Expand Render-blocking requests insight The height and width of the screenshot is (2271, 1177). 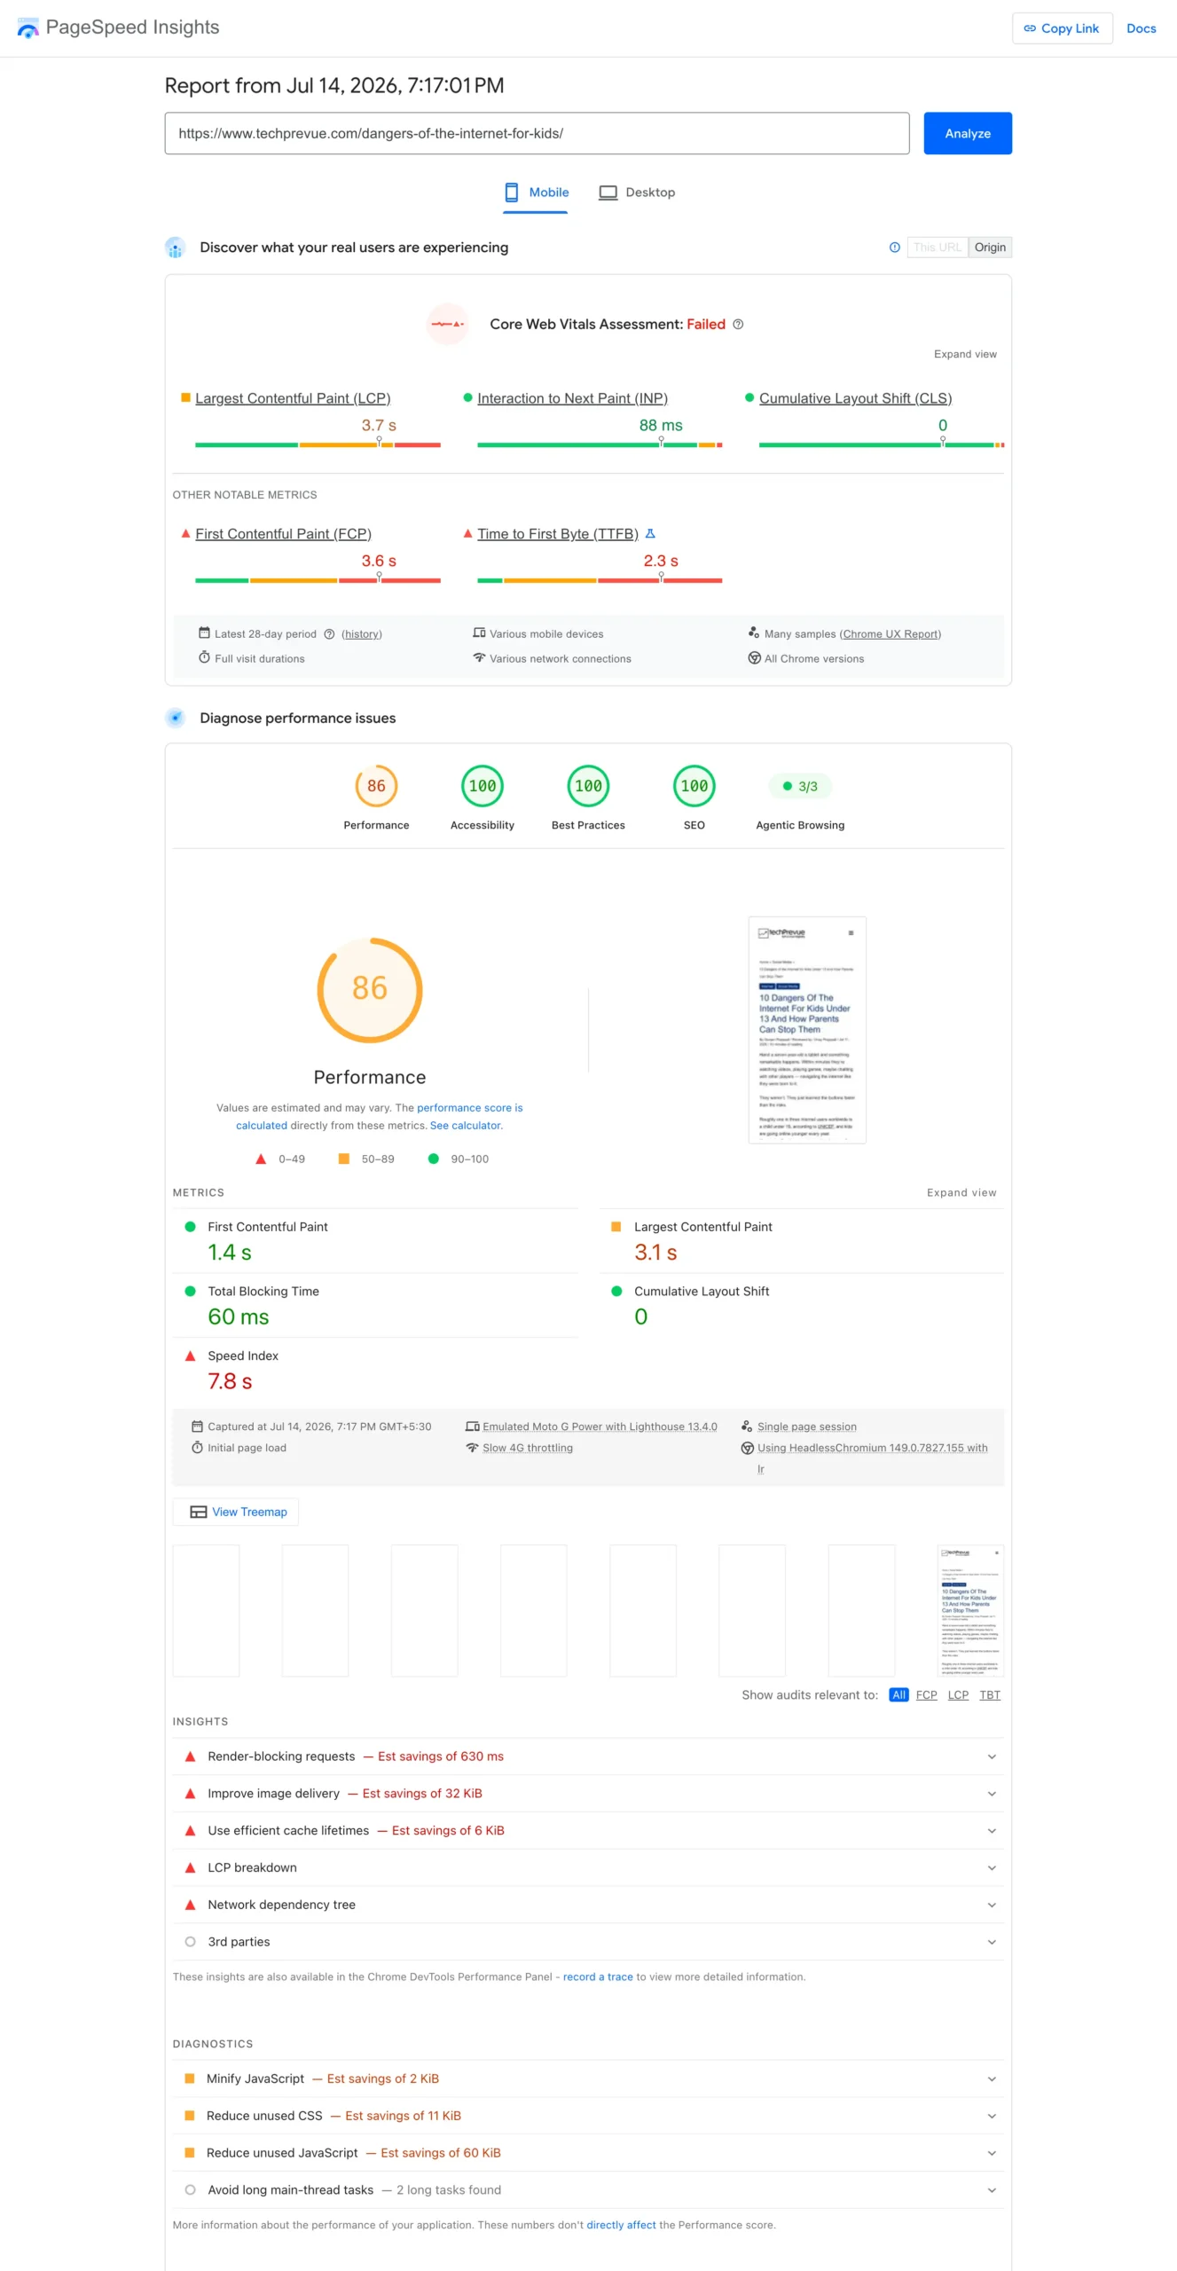coord(588,1756)
